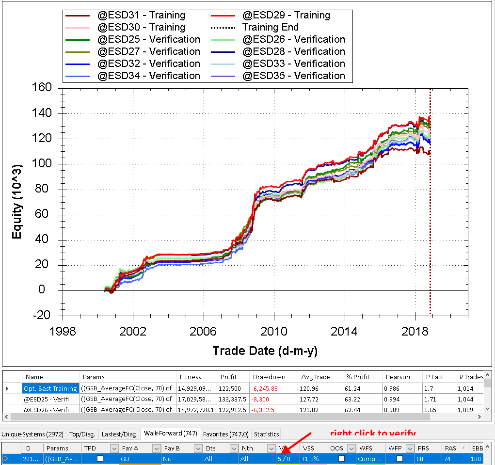Click the @ESD34 - Verification legend entry
This screenshot has height=465, width=495.
148,76
